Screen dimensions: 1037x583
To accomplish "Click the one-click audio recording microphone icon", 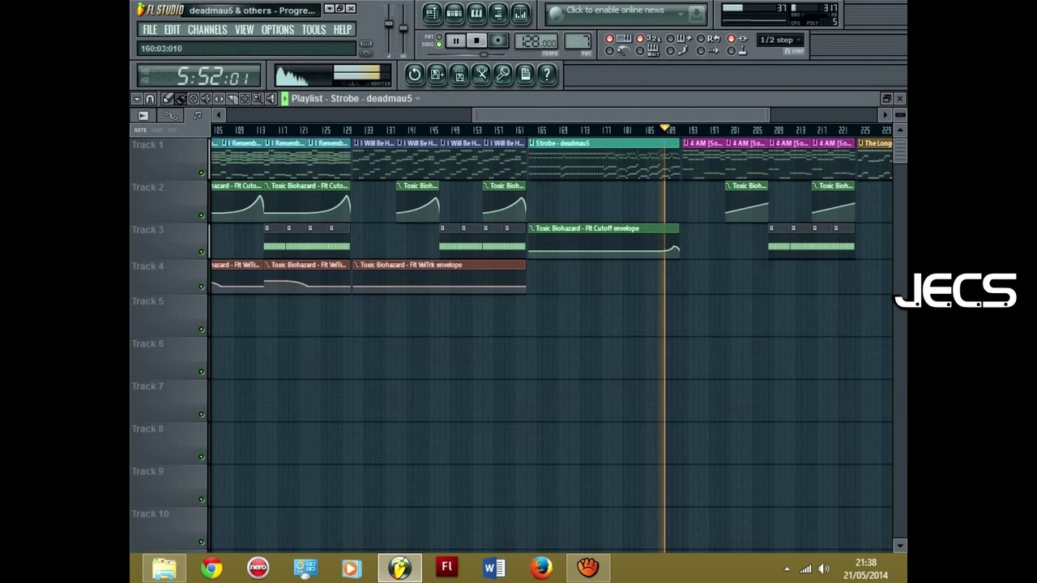I will [503, 74].
